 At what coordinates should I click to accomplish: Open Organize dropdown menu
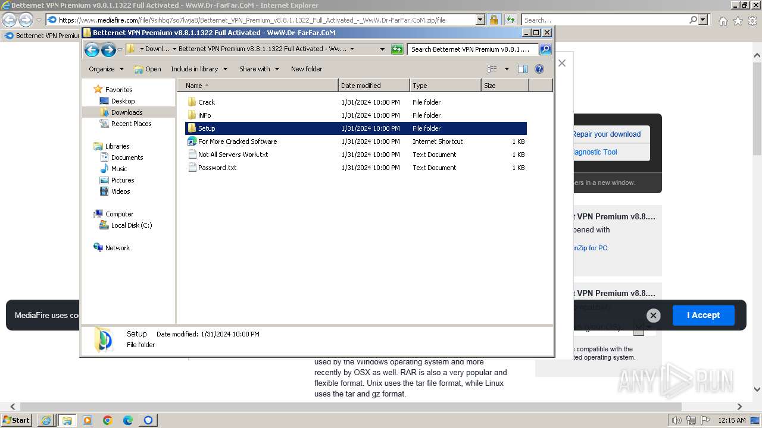pos(106,69)
